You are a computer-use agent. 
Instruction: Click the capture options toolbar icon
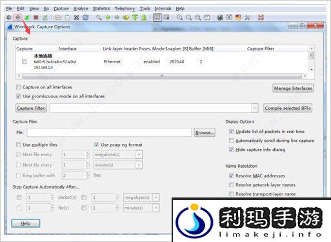click(17, 17)
